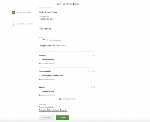
Task: Move Dessert section up with arrow icon
Action: (x=91, y=87)
